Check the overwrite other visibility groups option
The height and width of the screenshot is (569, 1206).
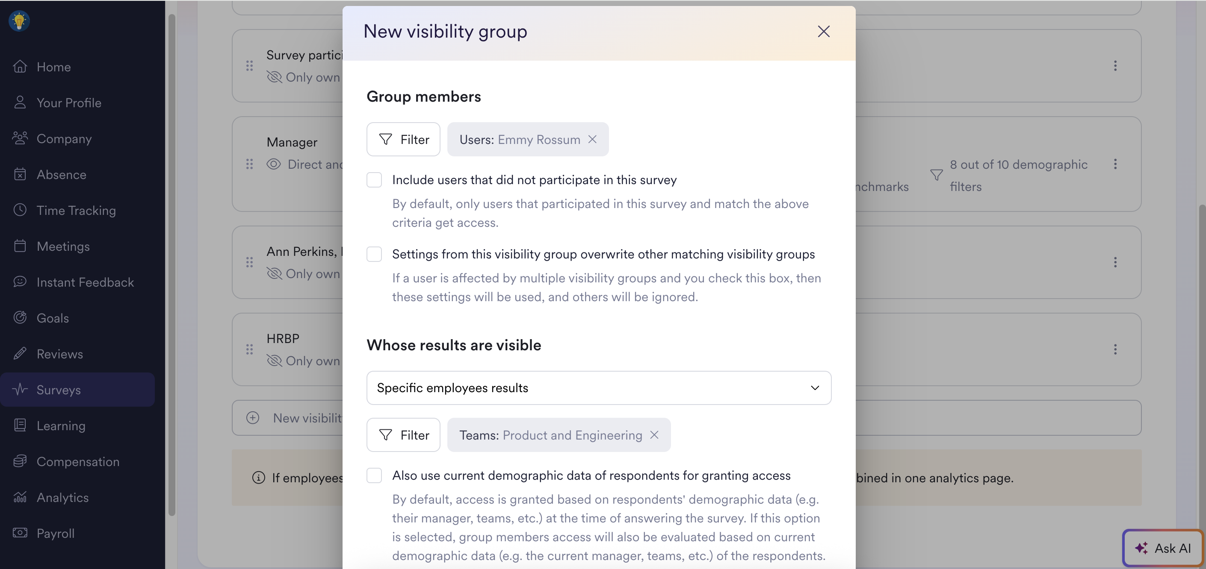pyautogui.click(x=374, y=254)
